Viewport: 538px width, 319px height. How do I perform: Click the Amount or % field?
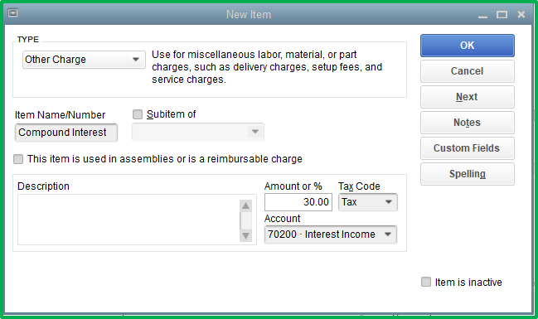click(x=298, y=202)
